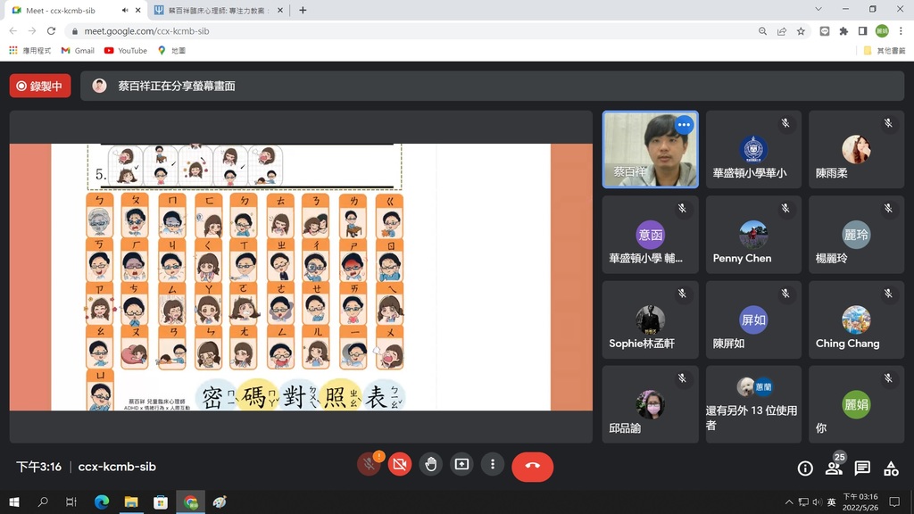Open Gmail bookmark
This screenshot has height=514, width=914.
[x=78, y=51]
